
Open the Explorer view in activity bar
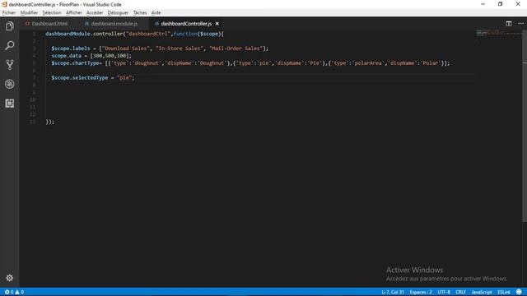coord(9,25)
